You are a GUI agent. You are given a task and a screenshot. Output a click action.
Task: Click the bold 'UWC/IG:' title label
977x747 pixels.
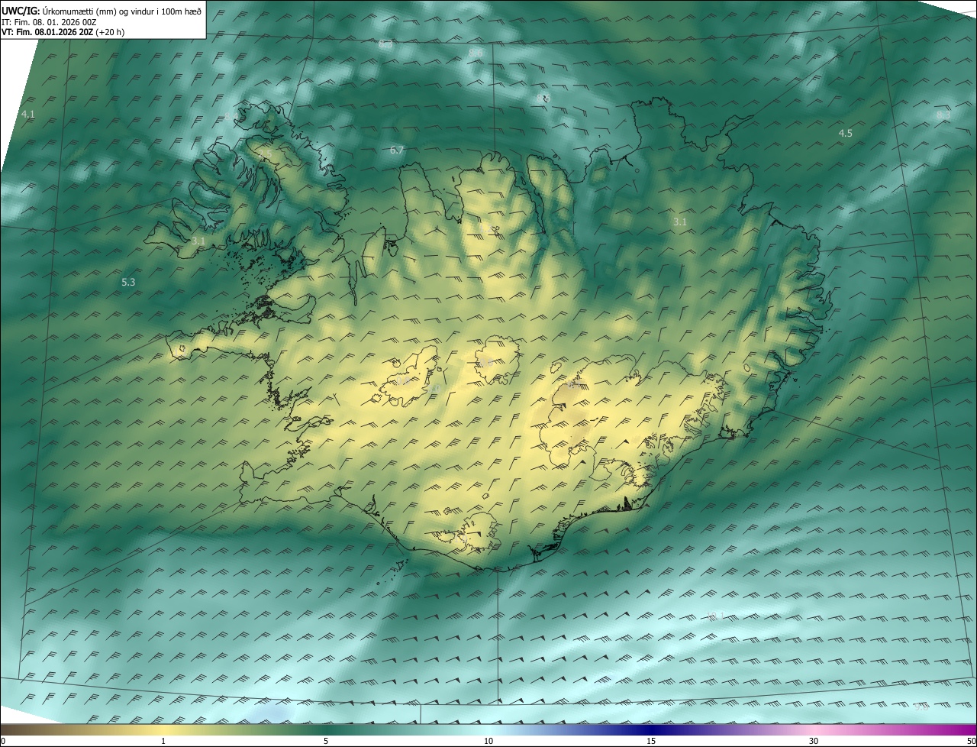pos(21,11)
